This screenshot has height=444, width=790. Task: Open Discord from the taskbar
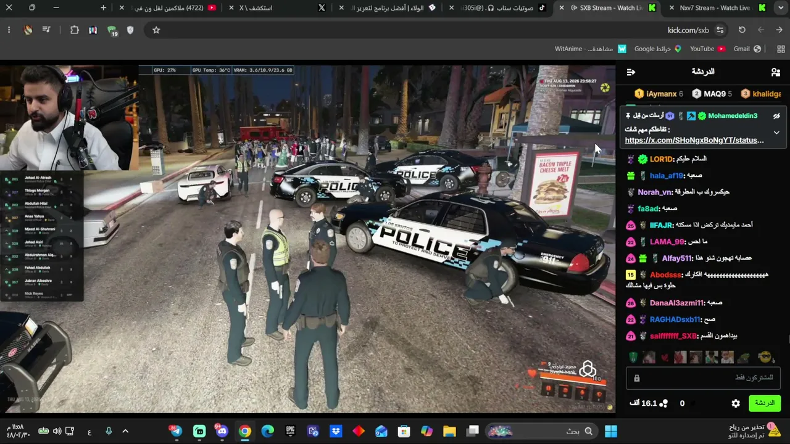pyautogui.click(x=222, y=431)
